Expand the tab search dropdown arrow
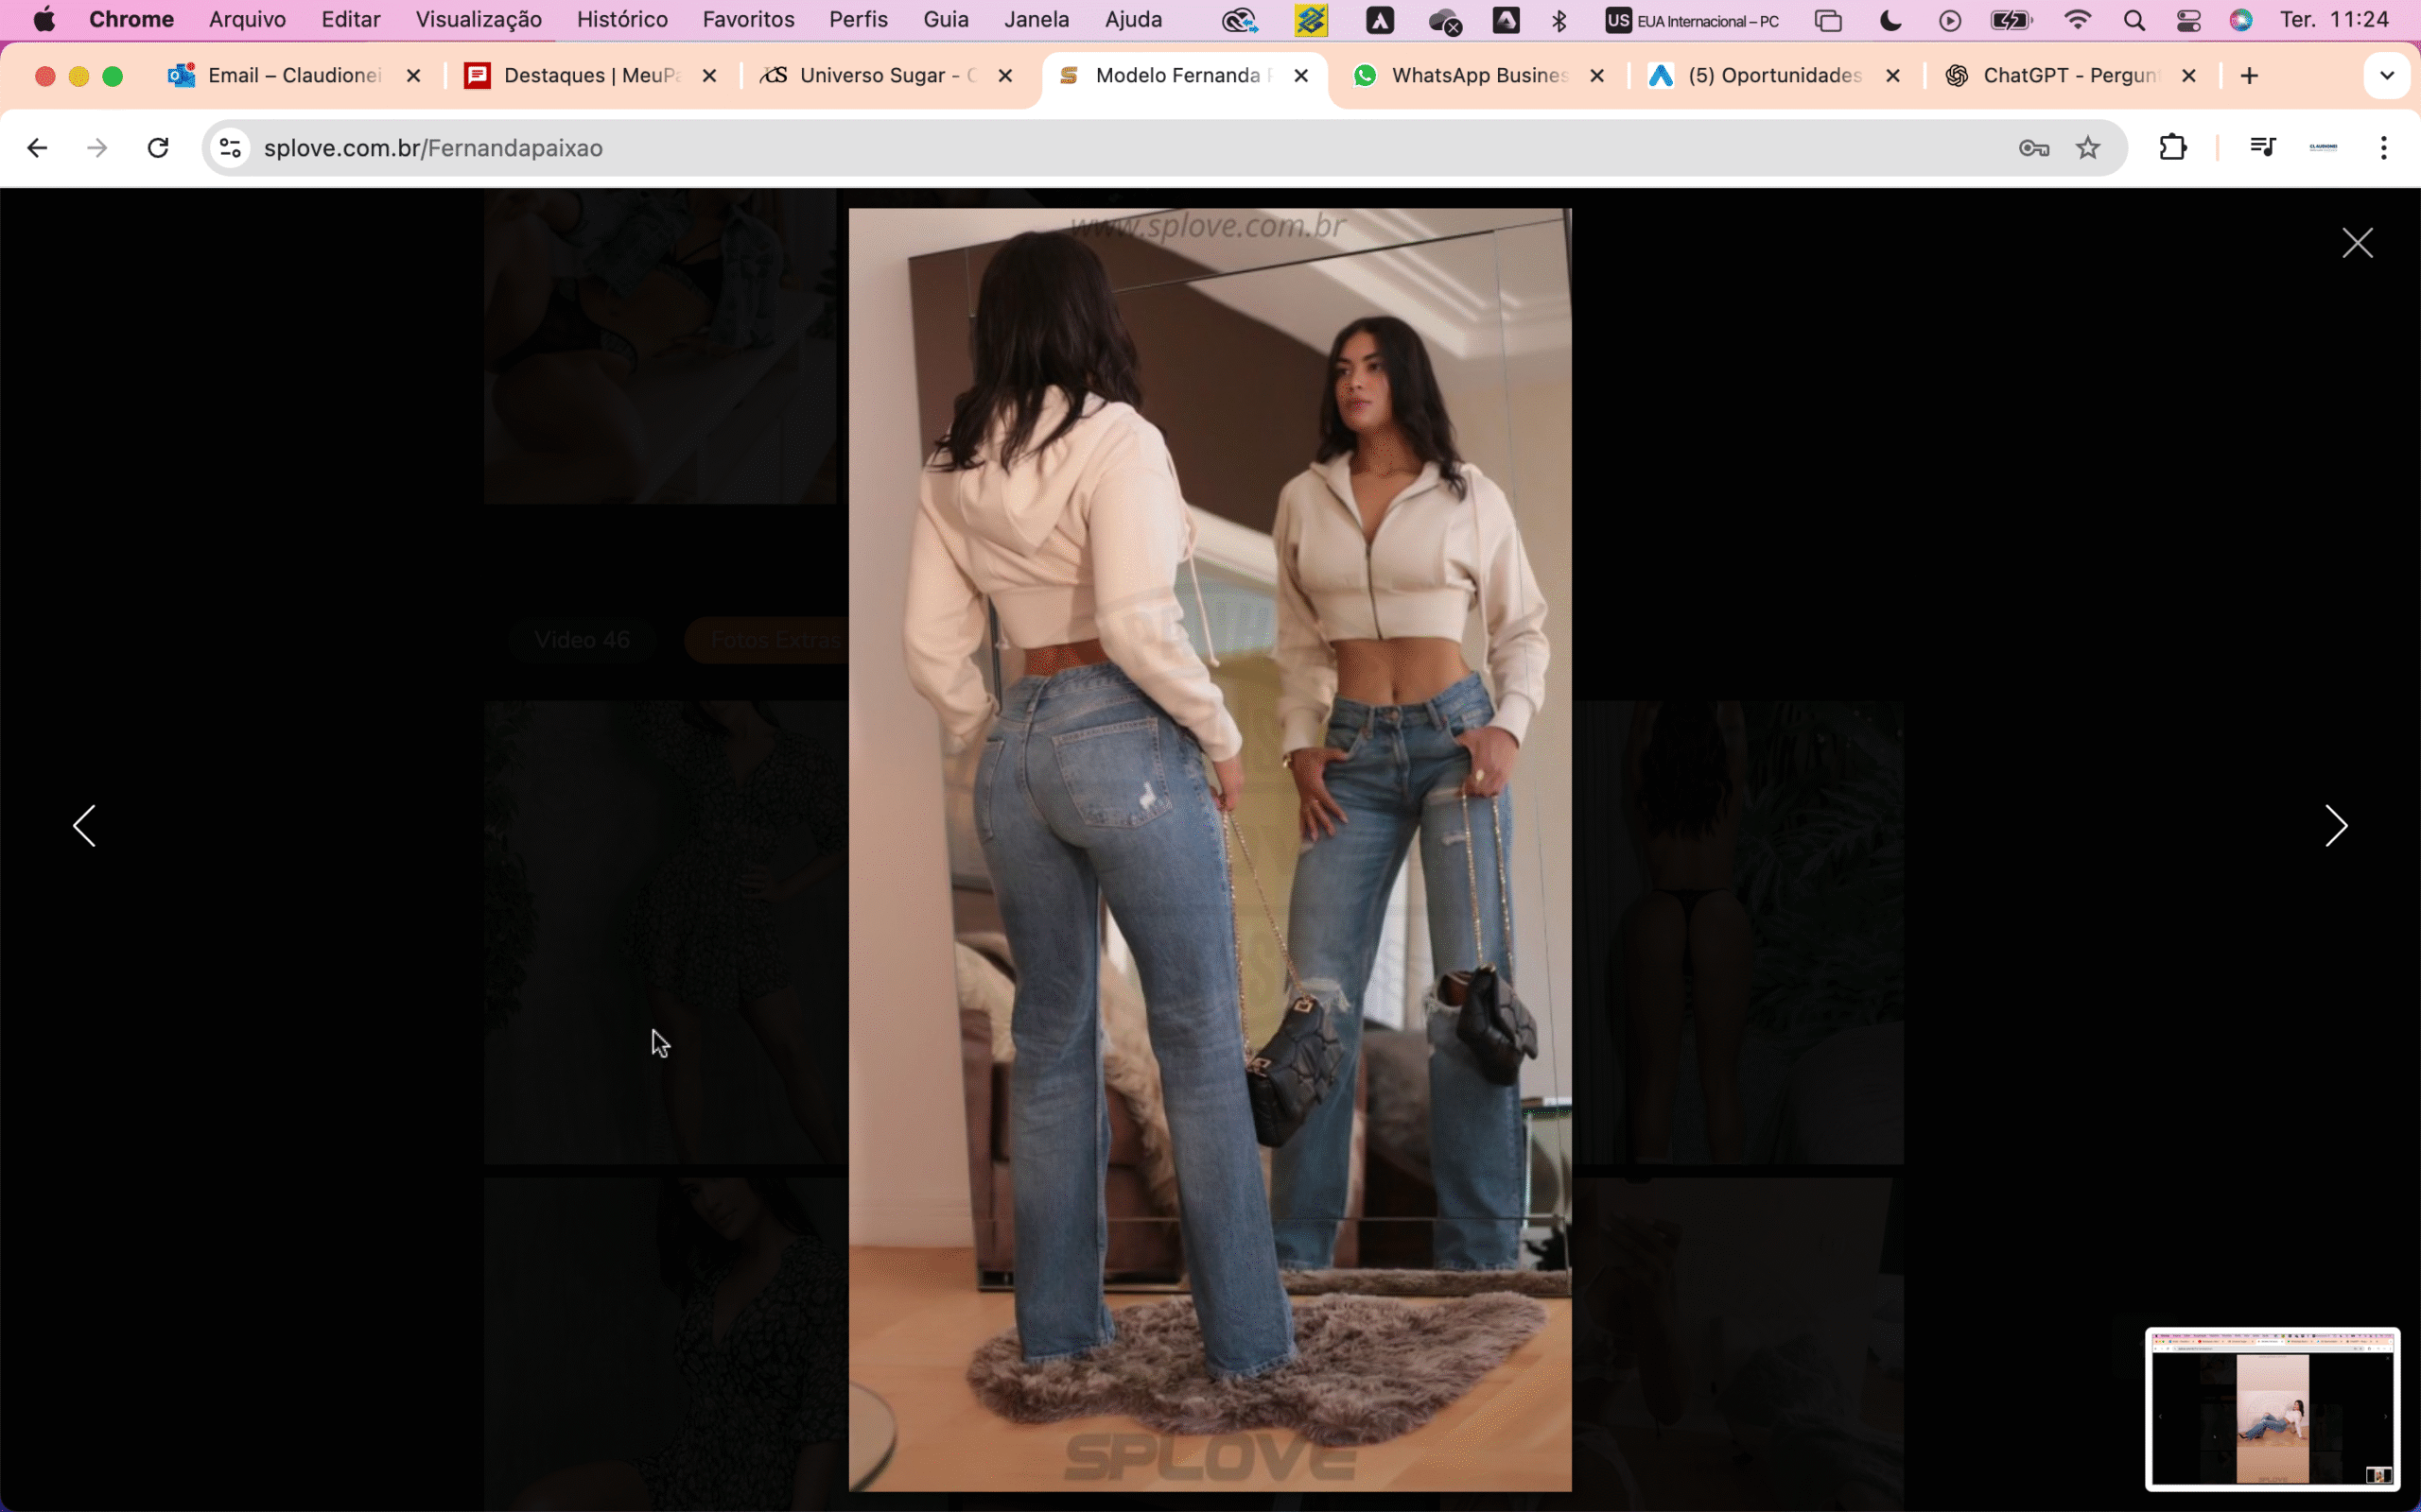 tap(2386, 76)
